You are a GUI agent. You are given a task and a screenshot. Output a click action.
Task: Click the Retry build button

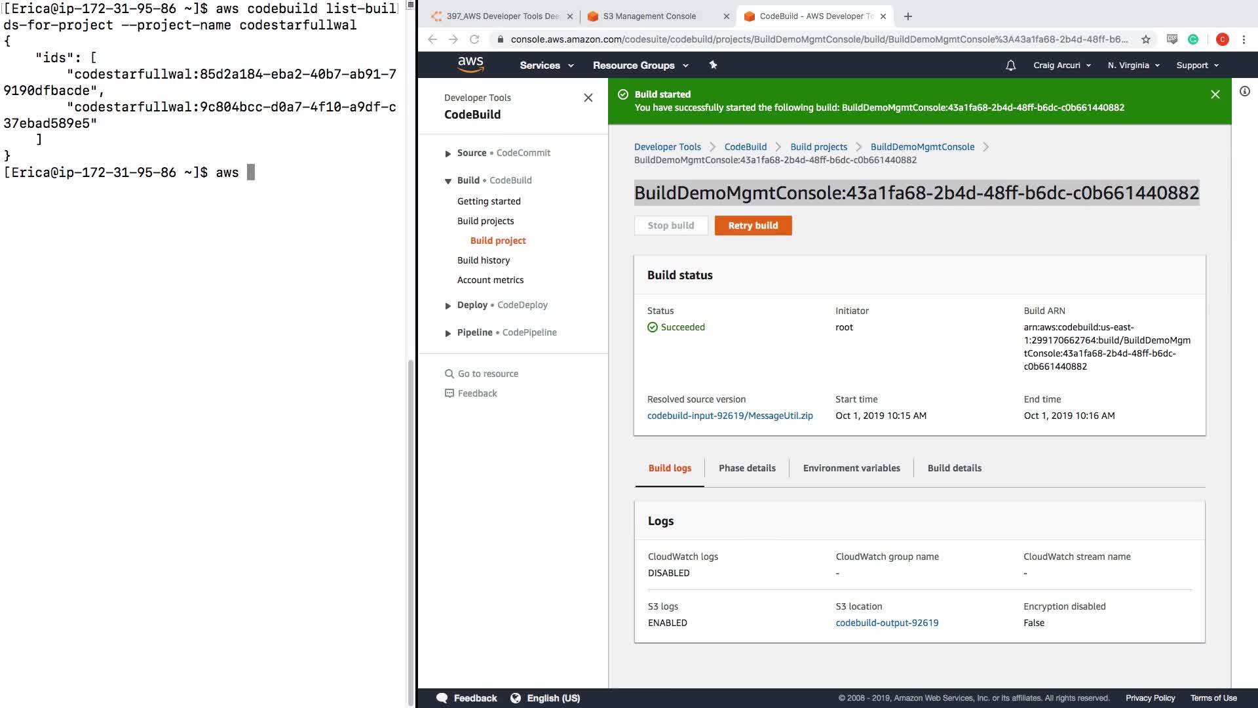point(753,226)
